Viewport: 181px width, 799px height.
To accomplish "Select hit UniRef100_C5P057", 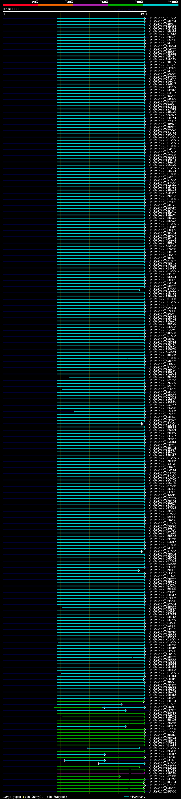I will pos(162,439).
